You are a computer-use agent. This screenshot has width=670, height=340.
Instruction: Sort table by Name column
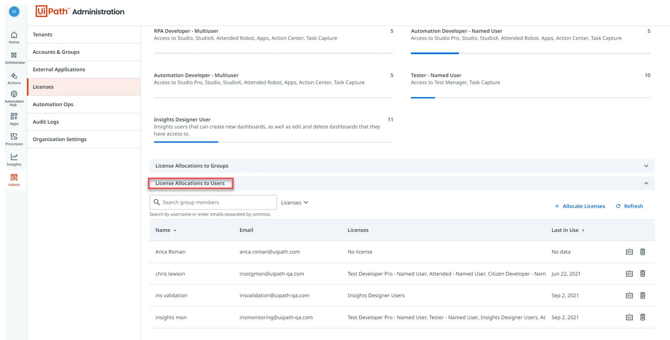pos(166,230)
